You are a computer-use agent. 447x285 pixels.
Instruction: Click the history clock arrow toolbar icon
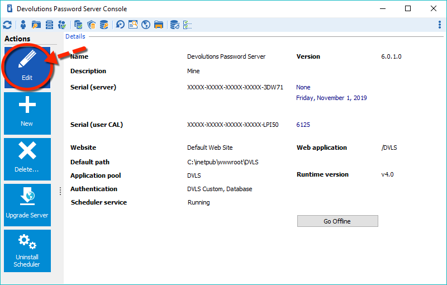coord(120,25)
